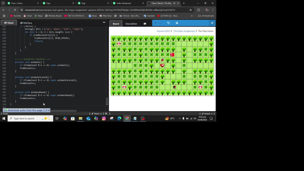Click the code editor vertical scrollbar thumb
The height and width of the screenshot is (171, 304).
107,101
